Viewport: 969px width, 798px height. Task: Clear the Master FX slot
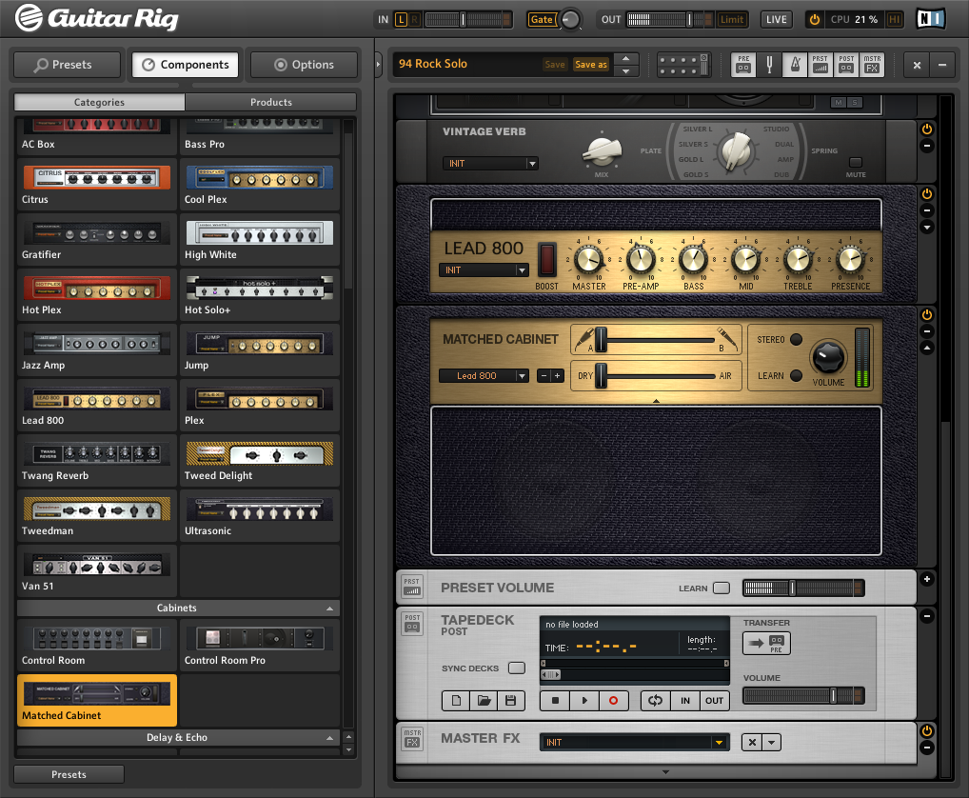(752, 743)
